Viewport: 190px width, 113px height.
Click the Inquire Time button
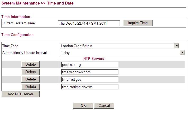coord(138,23)
